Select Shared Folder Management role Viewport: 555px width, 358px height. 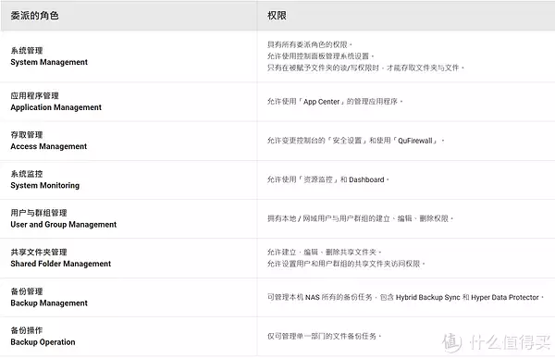click(x=60, y=264)
